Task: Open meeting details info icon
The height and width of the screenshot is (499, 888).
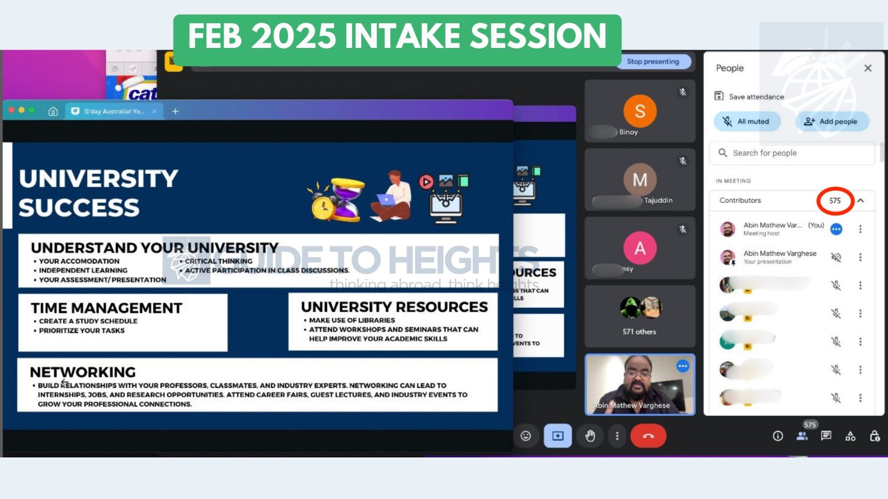Action: click(778, 436)
